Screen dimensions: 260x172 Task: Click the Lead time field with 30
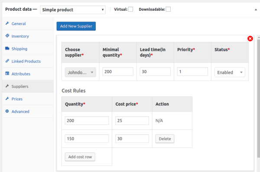tap(155, 71)
